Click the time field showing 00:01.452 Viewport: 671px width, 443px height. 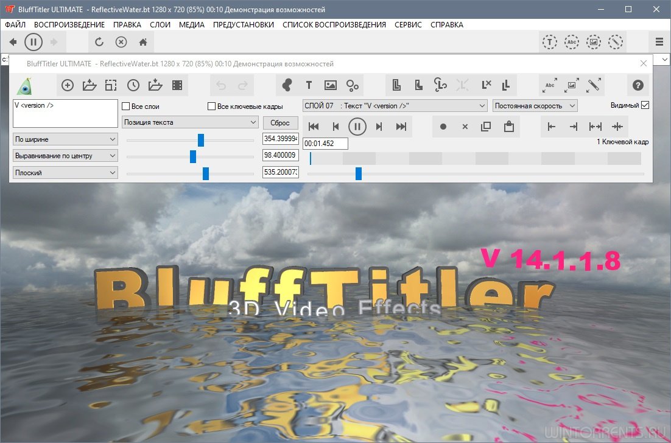click(325, 144)
